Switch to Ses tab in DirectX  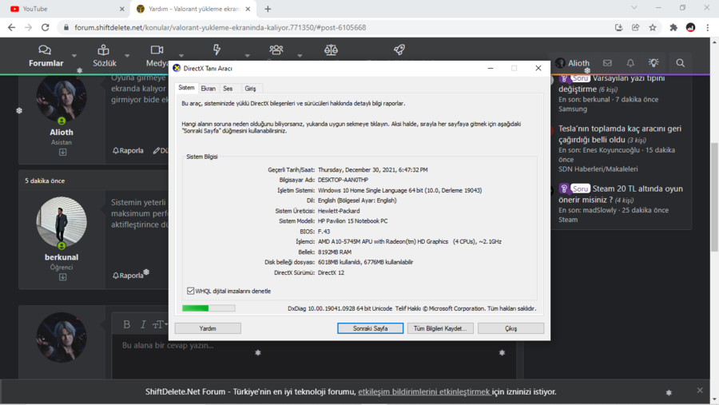pos(228,89)
